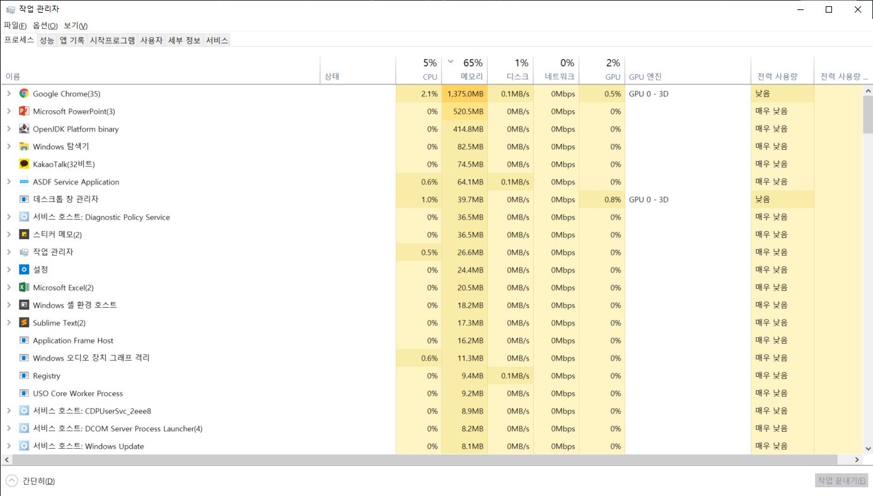Viewport: 873px width, 496px height.
Task: Open the 옵션 menu
Action: (x=45, y=26)
